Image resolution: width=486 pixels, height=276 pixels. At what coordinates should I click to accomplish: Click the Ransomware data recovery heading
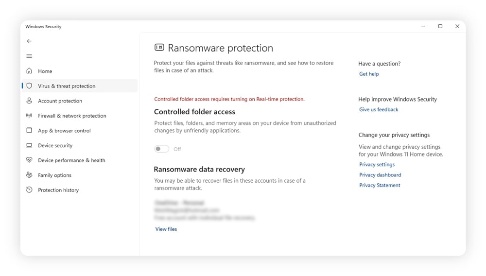click(x=199, y=169)
